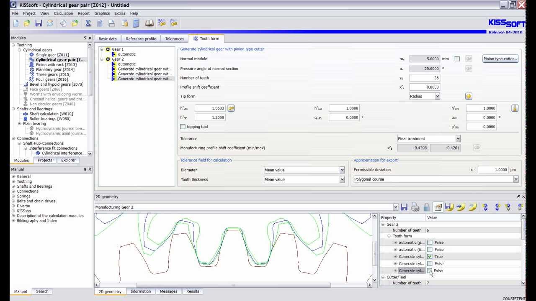Open the Graphics menu
The image size is (536, 301).
coord(102,13)
